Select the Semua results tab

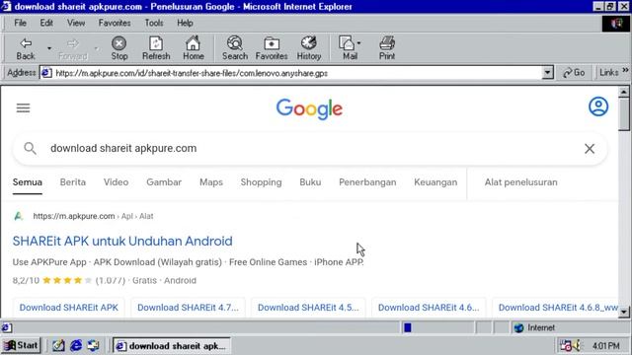tap(27, 182)
